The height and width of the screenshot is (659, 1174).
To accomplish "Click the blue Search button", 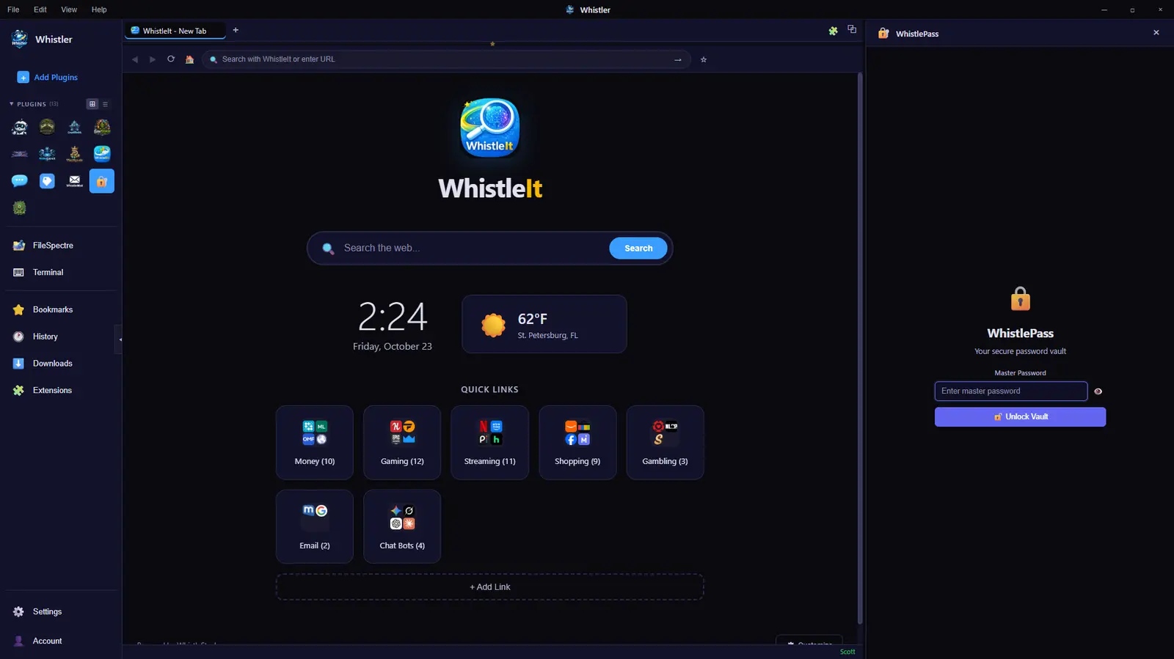I will click(x=638, y=248).
